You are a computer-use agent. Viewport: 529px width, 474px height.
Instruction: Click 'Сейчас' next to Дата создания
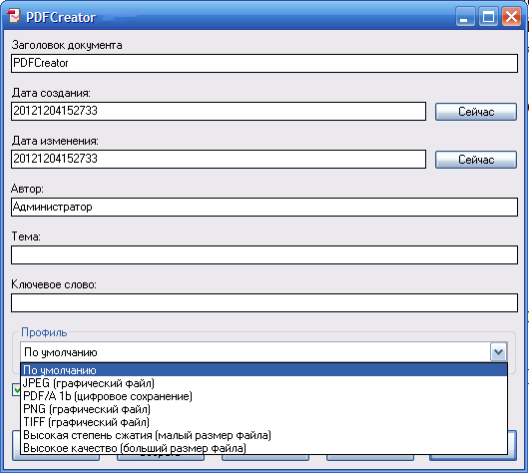pos(476,112)
